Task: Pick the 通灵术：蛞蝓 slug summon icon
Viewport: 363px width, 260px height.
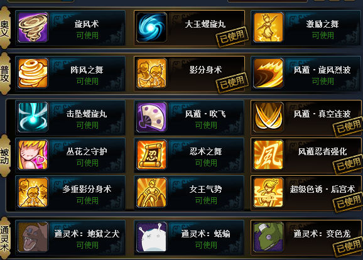Action: 151,237
